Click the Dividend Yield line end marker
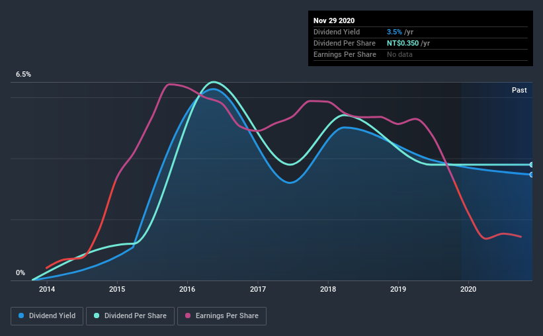 tap(532, 175)
